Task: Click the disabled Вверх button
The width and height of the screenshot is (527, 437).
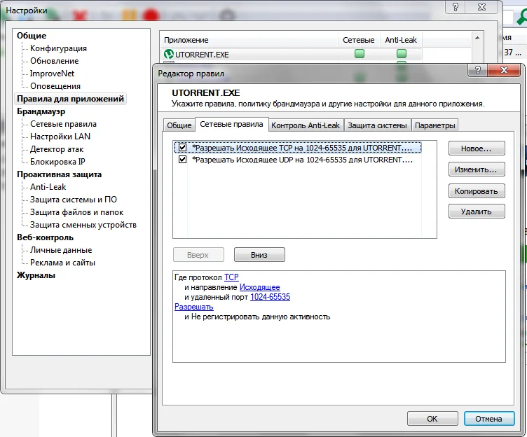Action: point(198,255)
